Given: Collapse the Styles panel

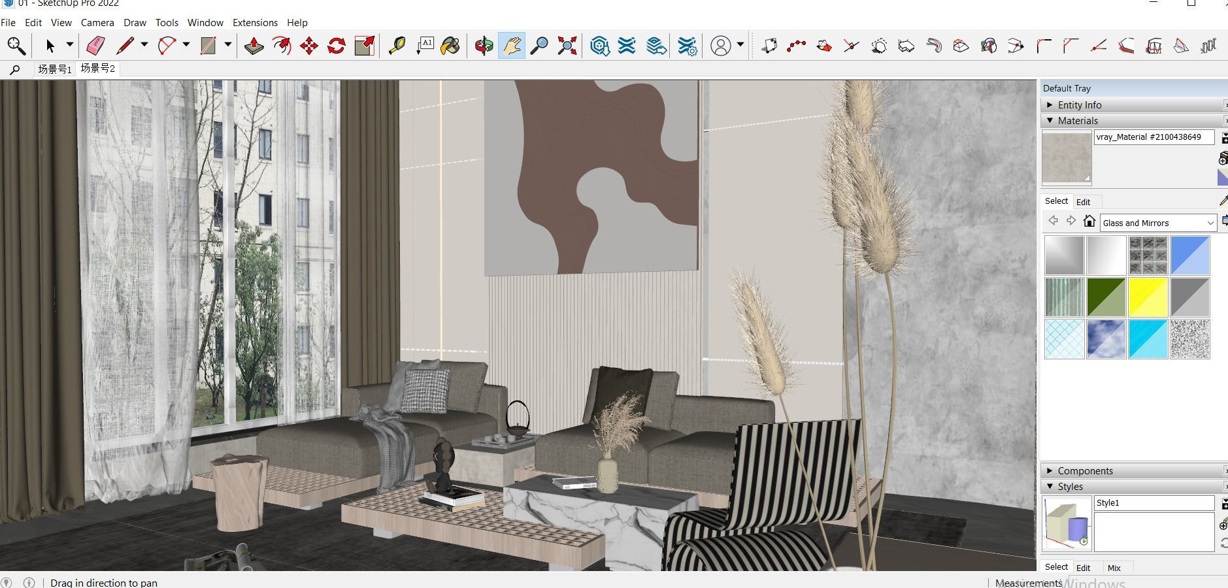Looking at the screenshot, I should click(1050, 486).
